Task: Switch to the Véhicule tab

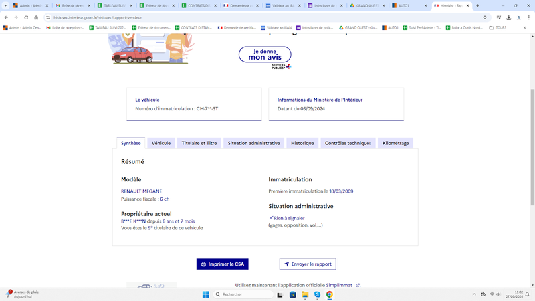Action: click(161, 143)
